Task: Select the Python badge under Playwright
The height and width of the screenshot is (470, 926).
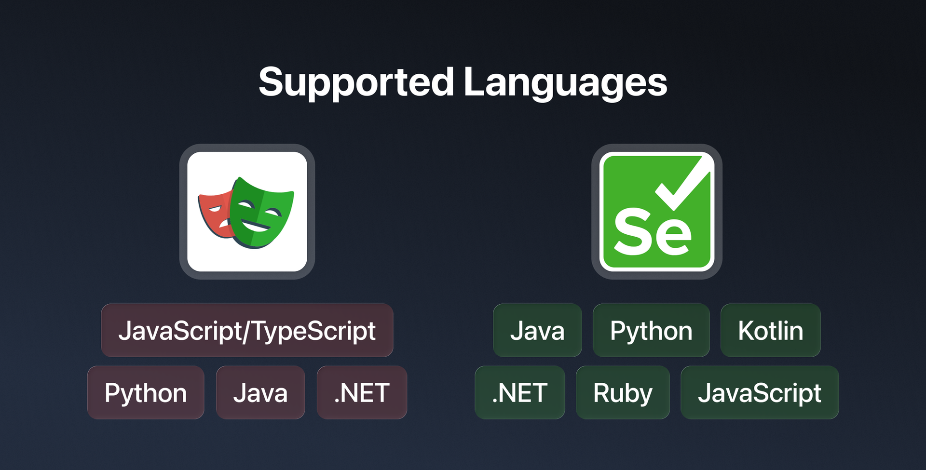Action: coord(146,392)
